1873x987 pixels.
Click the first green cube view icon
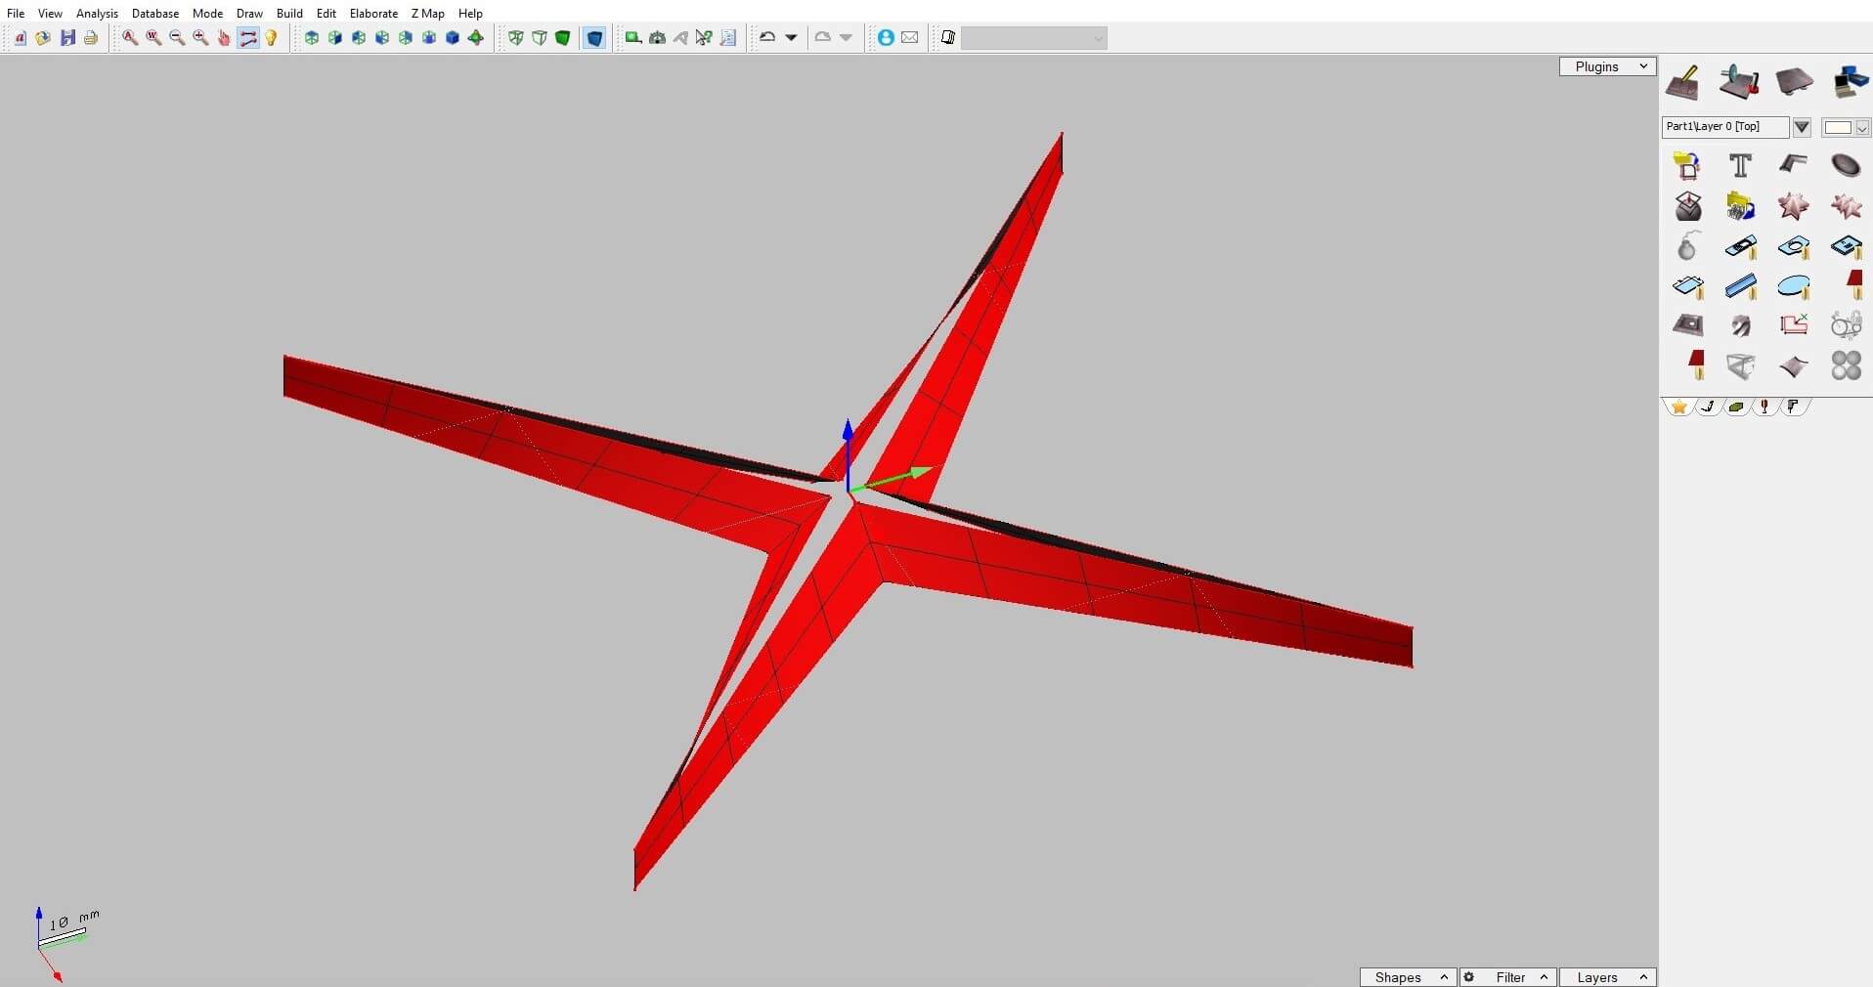[312, 38]
